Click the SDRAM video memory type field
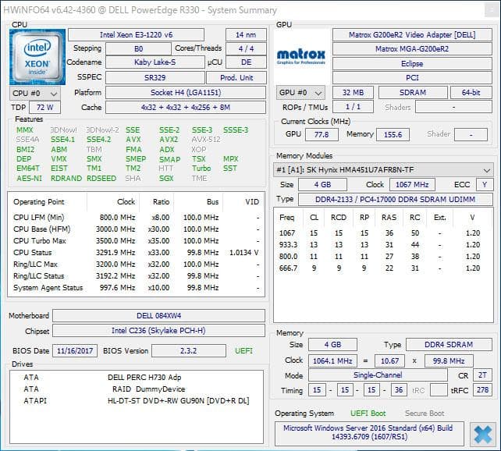The height and width of the screenshot is (451, 501). pyautogui.click(x=413, y=93)
